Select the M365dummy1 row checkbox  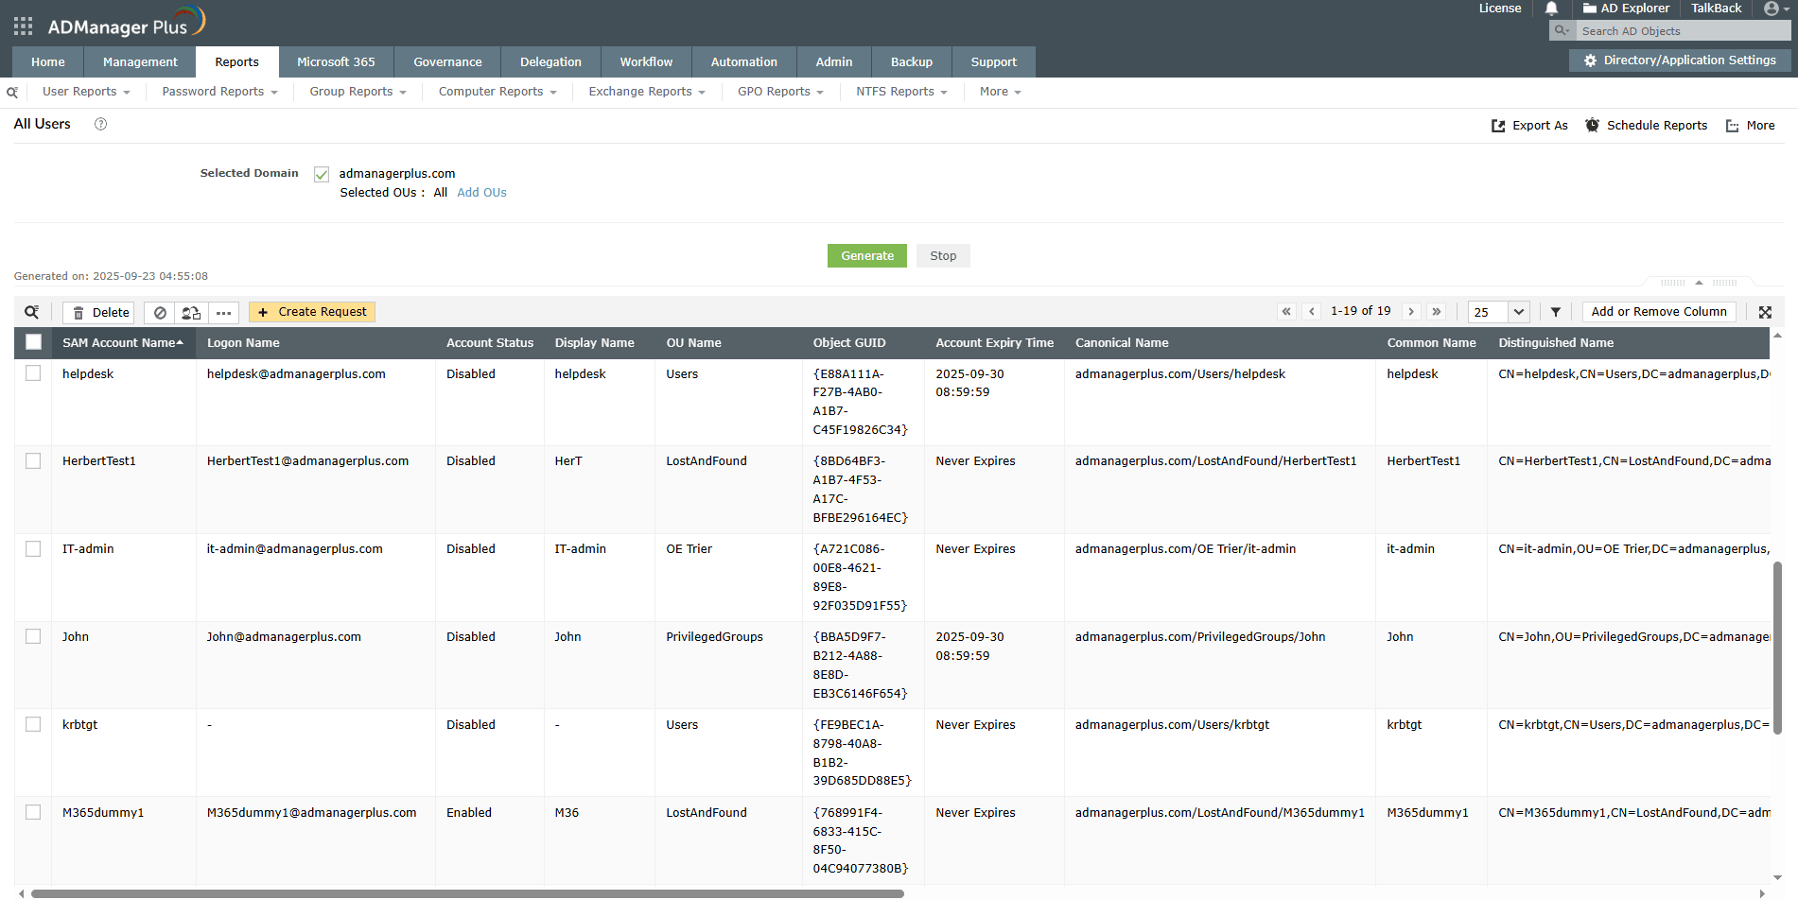[x=33, y=812]
